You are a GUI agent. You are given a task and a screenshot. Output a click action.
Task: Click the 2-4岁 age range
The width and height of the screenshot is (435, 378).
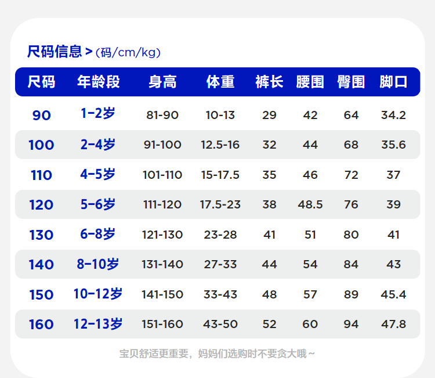pyautogui.click(x=98, y=145)
